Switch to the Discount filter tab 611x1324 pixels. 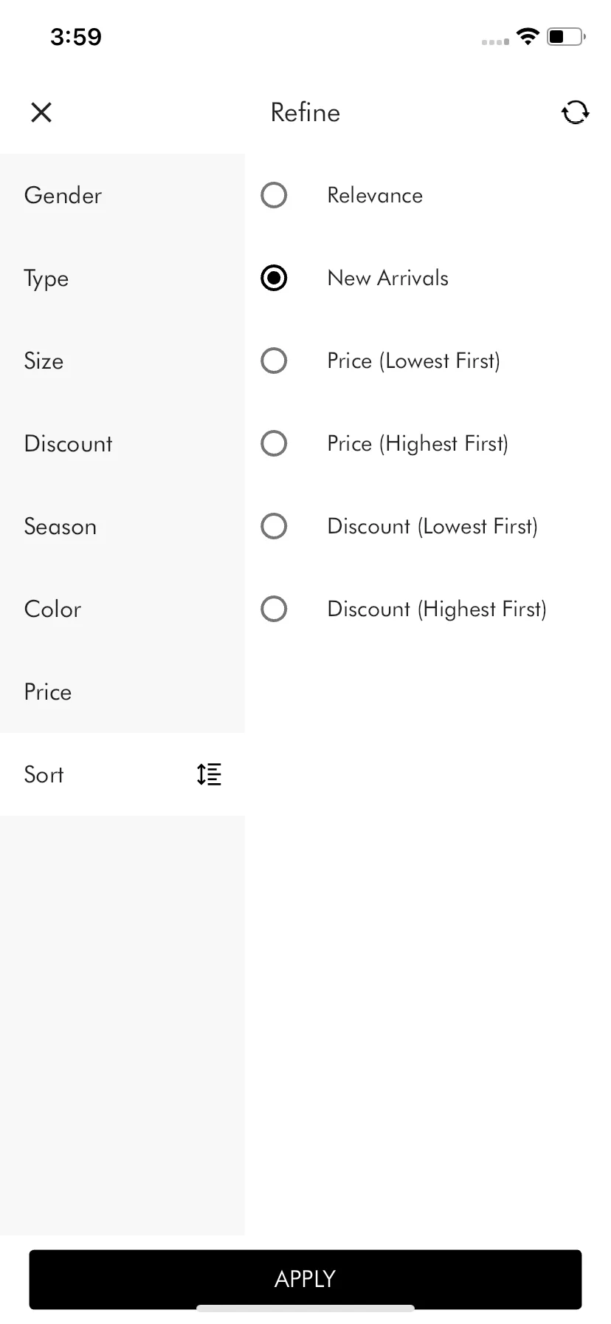tap(122, 443)
